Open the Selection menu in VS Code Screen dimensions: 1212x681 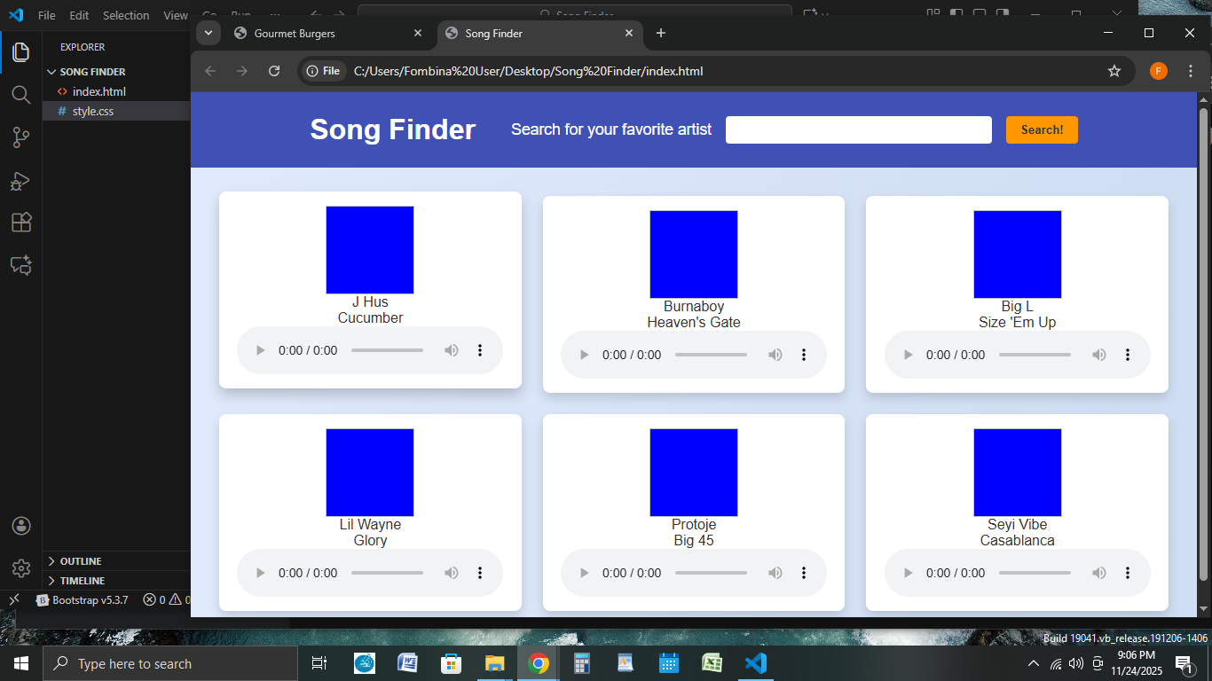126,15
